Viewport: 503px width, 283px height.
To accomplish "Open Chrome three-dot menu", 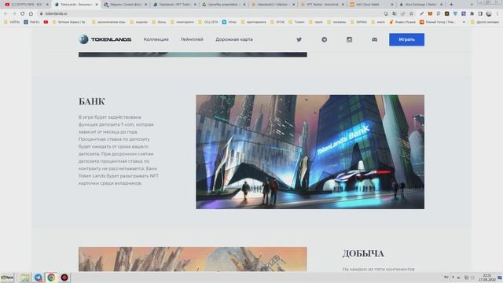I will [x=497, y=13].
